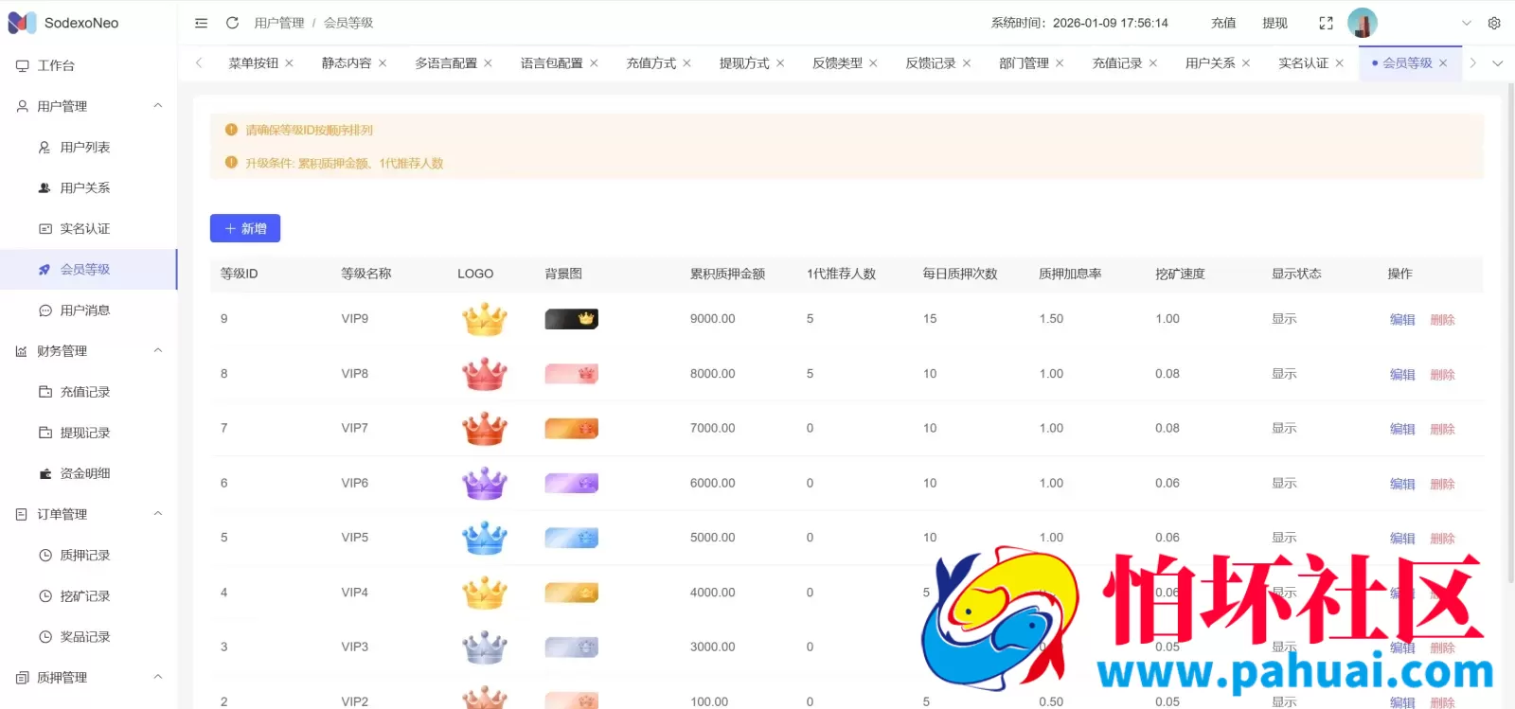The height and width of the screenshot is (709, 1515).
Task: Open 挖矿记录 in the sidebar
Action: pyautogui.click(x=88, y=595)
